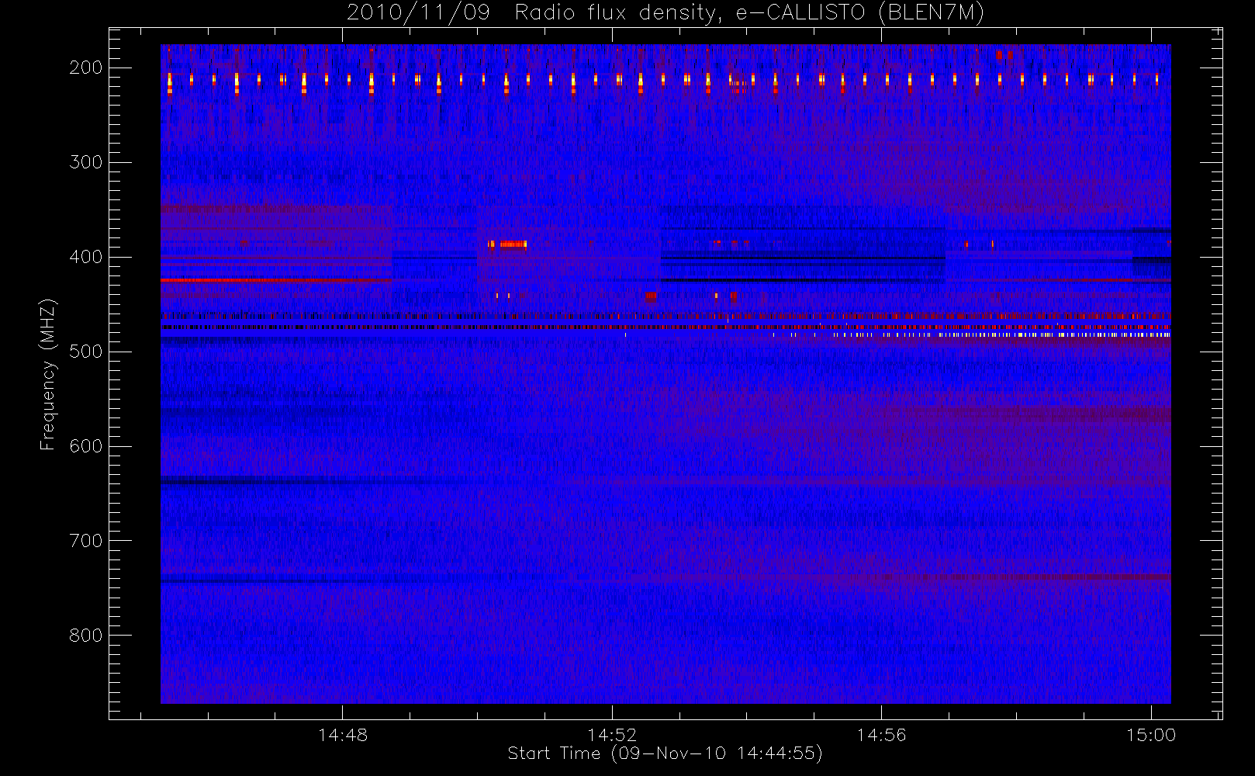
Task: Click the 14:48 time tick label
Action: 343,735
